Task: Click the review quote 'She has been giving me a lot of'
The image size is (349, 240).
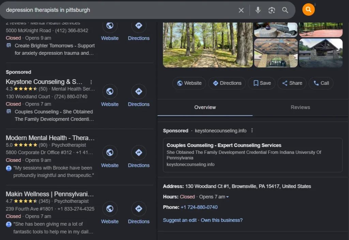Action: (48, 224)
